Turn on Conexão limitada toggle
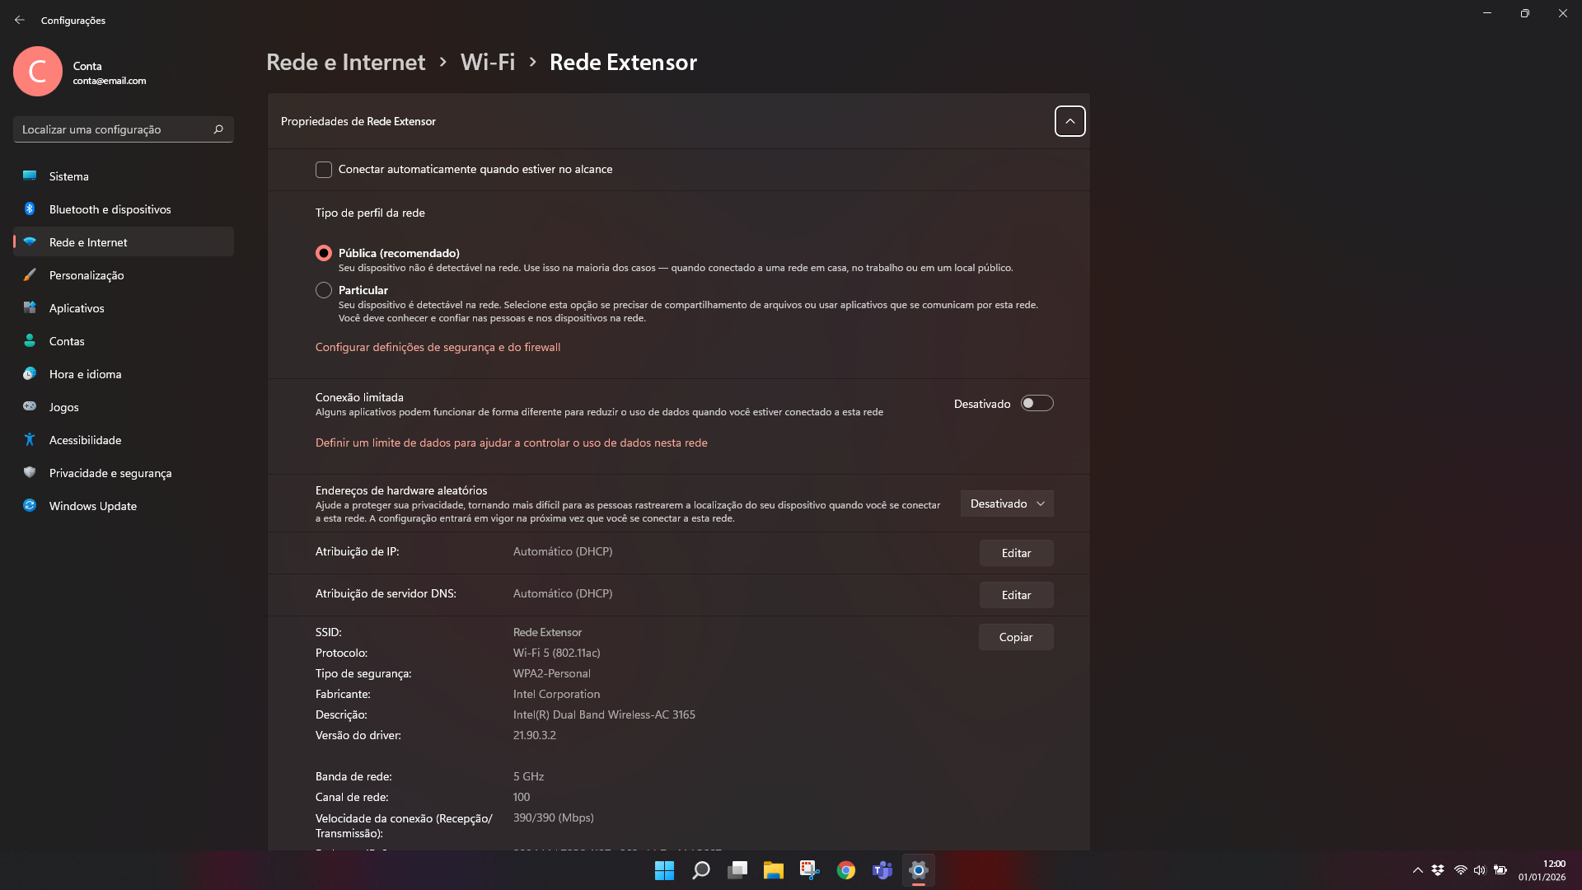Image resolution: width=1582 pixels, height=890 pixels. [1037, 403]
